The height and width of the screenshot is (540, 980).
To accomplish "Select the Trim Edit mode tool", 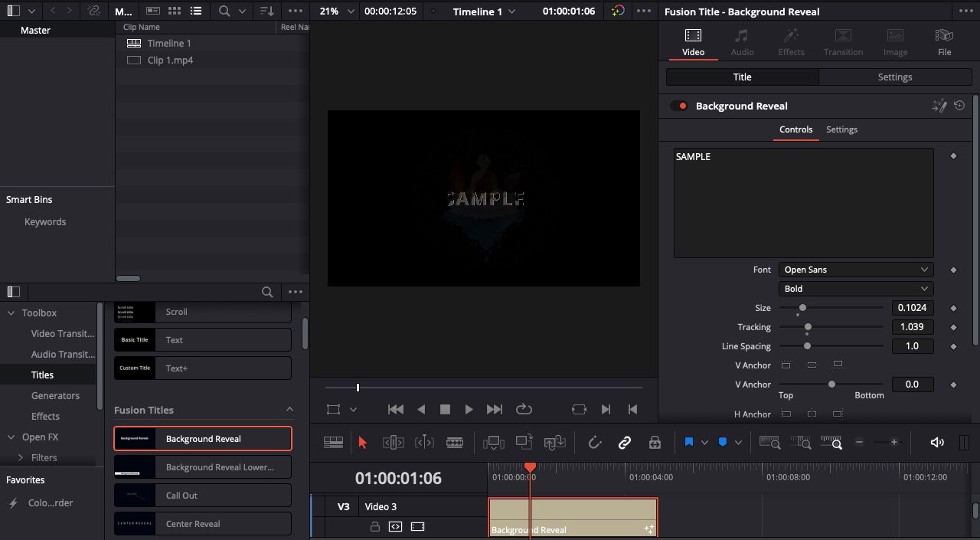I will click(x=393, y=442).
